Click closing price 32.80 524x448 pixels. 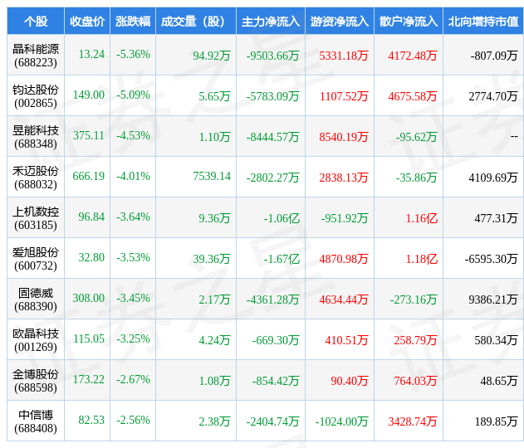point(91,258)
